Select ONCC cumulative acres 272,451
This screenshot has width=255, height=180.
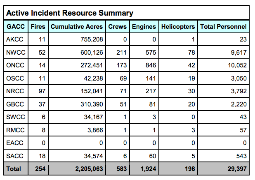92,65
